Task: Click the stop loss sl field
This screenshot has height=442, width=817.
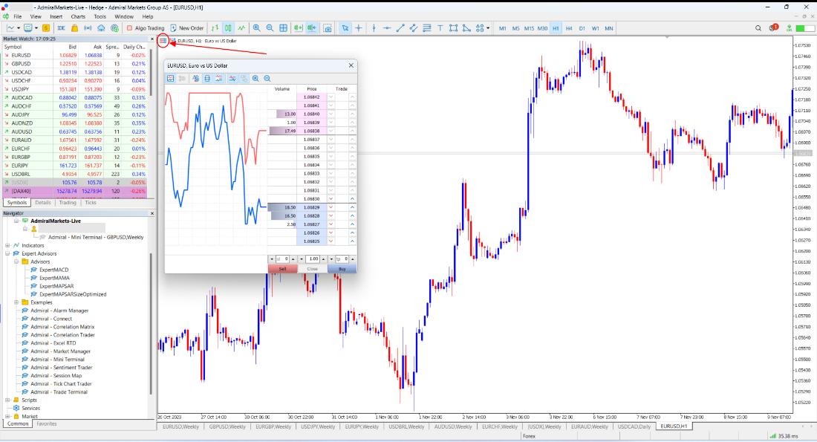Action: tap(282, 259)
